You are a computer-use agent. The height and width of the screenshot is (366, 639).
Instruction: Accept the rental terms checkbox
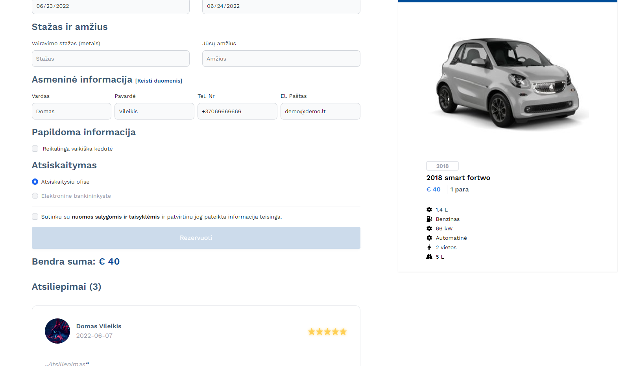[35, 217]
